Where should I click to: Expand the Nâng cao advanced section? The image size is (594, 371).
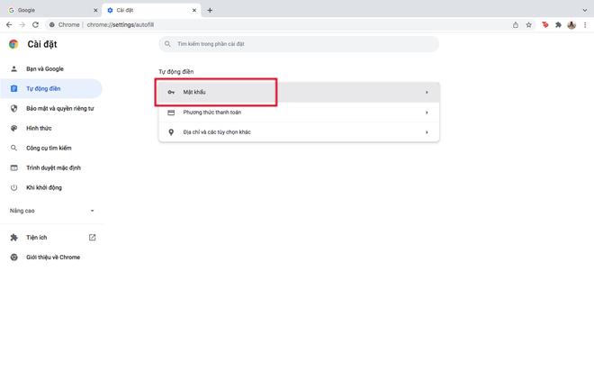(52, 211)
